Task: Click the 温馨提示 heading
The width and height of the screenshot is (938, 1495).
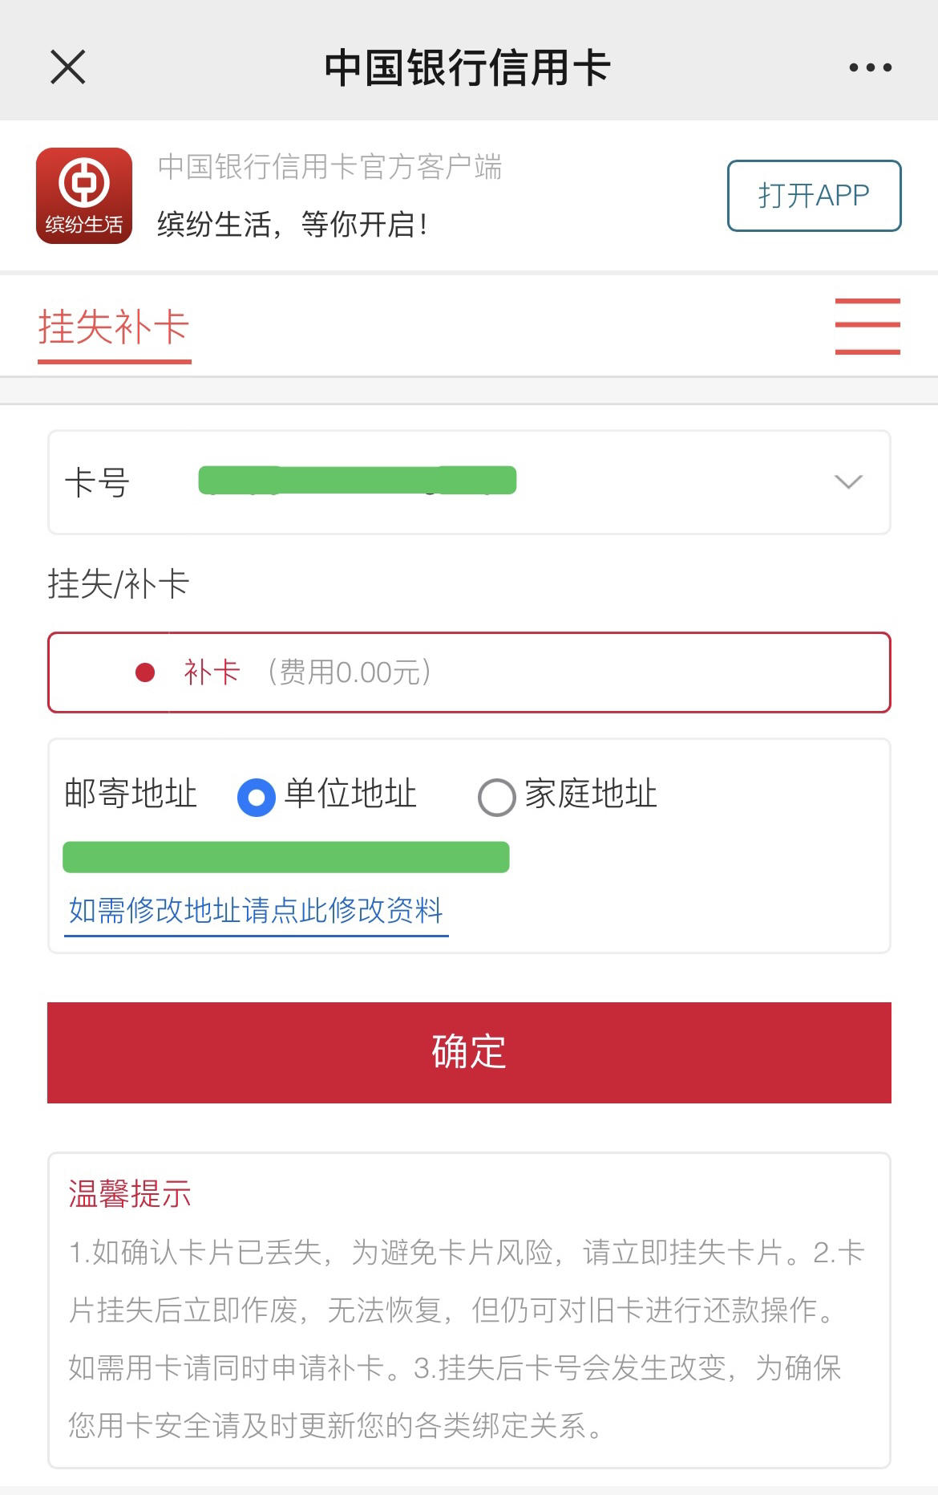Action: 130,1194
